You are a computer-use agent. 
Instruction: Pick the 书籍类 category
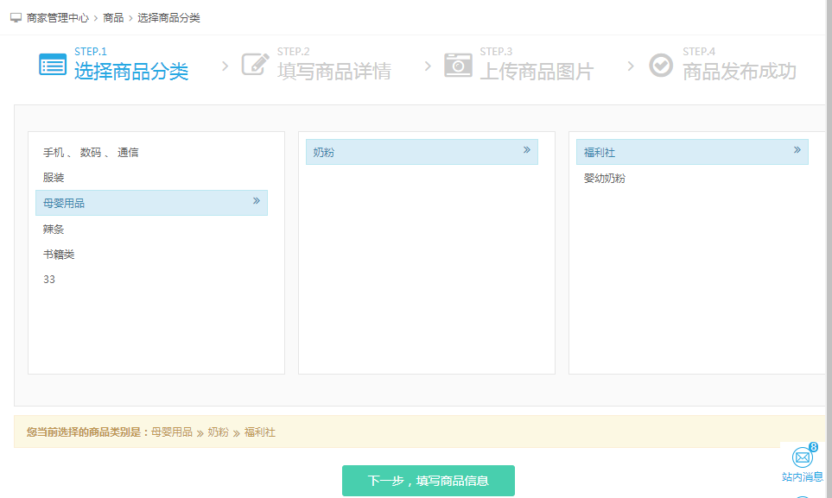[x=59, y=255]
